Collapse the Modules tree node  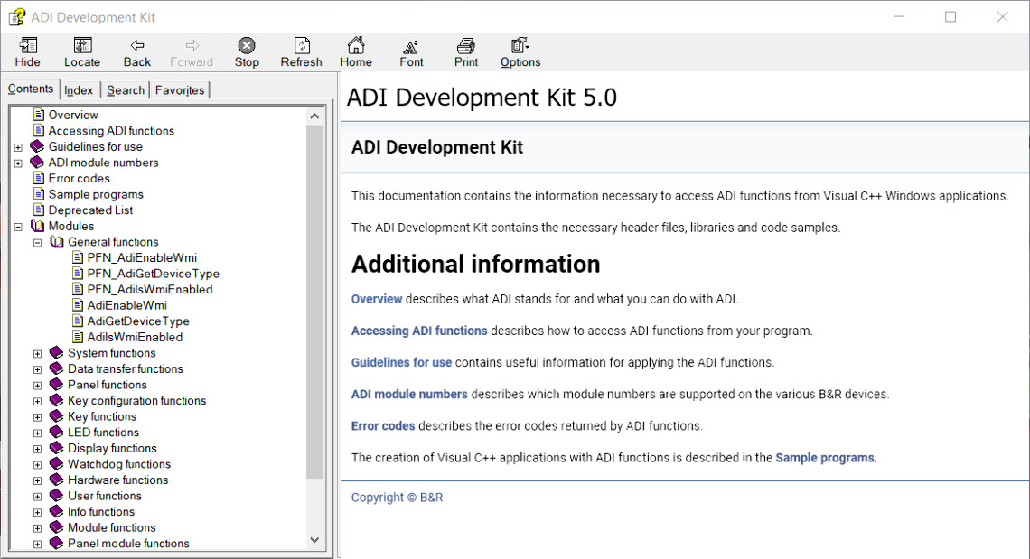click(x=18, y=227)
